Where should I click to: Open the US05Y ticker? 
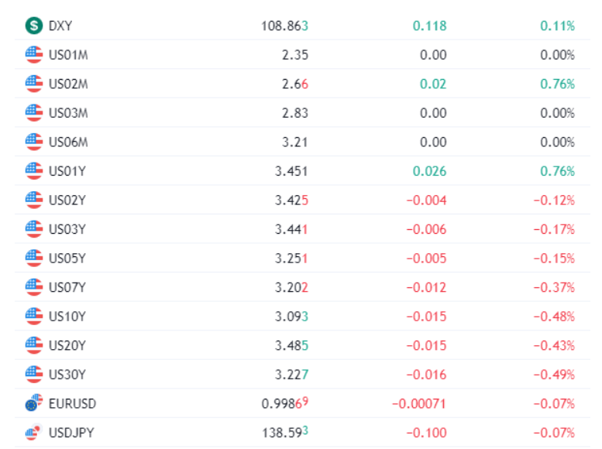(x=67, y=259)
